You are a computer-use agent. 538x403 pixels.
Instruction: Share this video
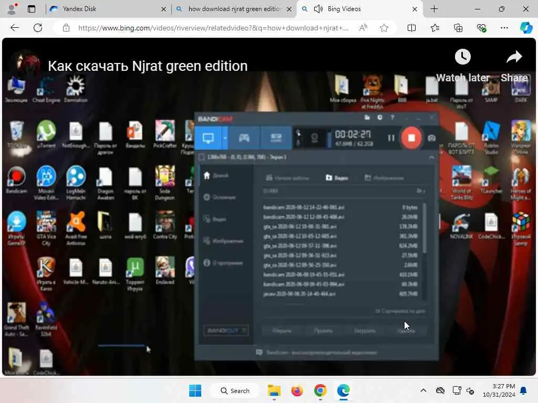coord(514,66)
